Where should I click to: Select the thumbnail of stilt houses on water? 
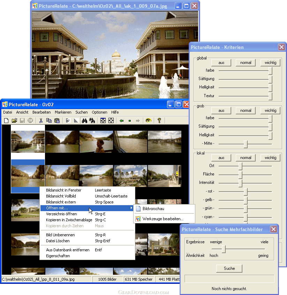[165, 142]
